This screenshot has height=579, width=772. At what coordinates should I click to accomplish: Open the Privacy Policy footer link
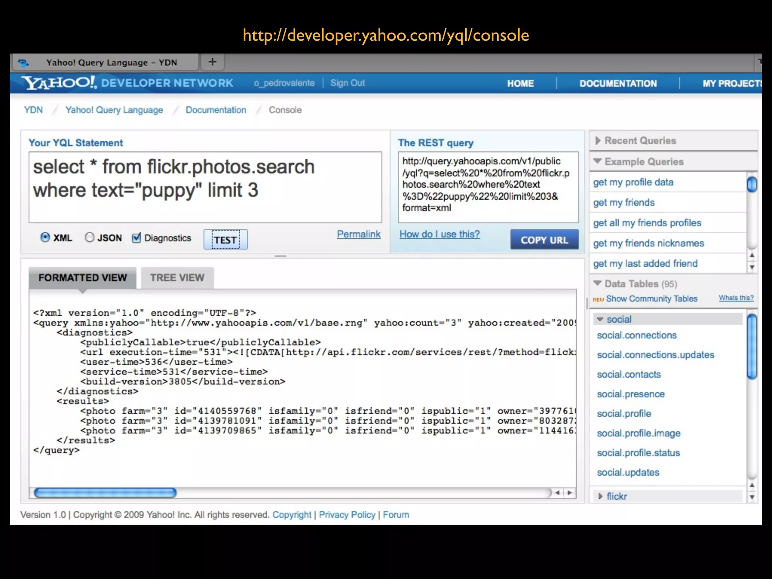pyautogui.click(x=347, y=515)
